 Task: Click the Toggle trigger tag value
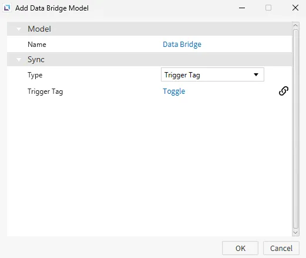point(174,91)
